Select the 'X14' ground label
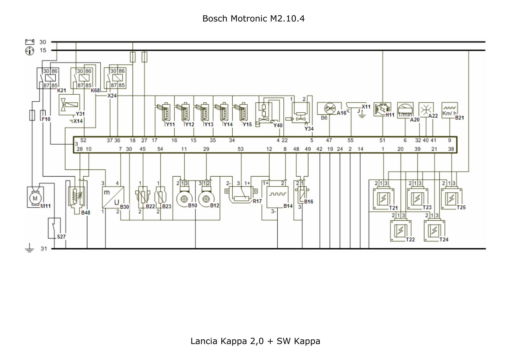The image size is (509, 360). [78, 121]
